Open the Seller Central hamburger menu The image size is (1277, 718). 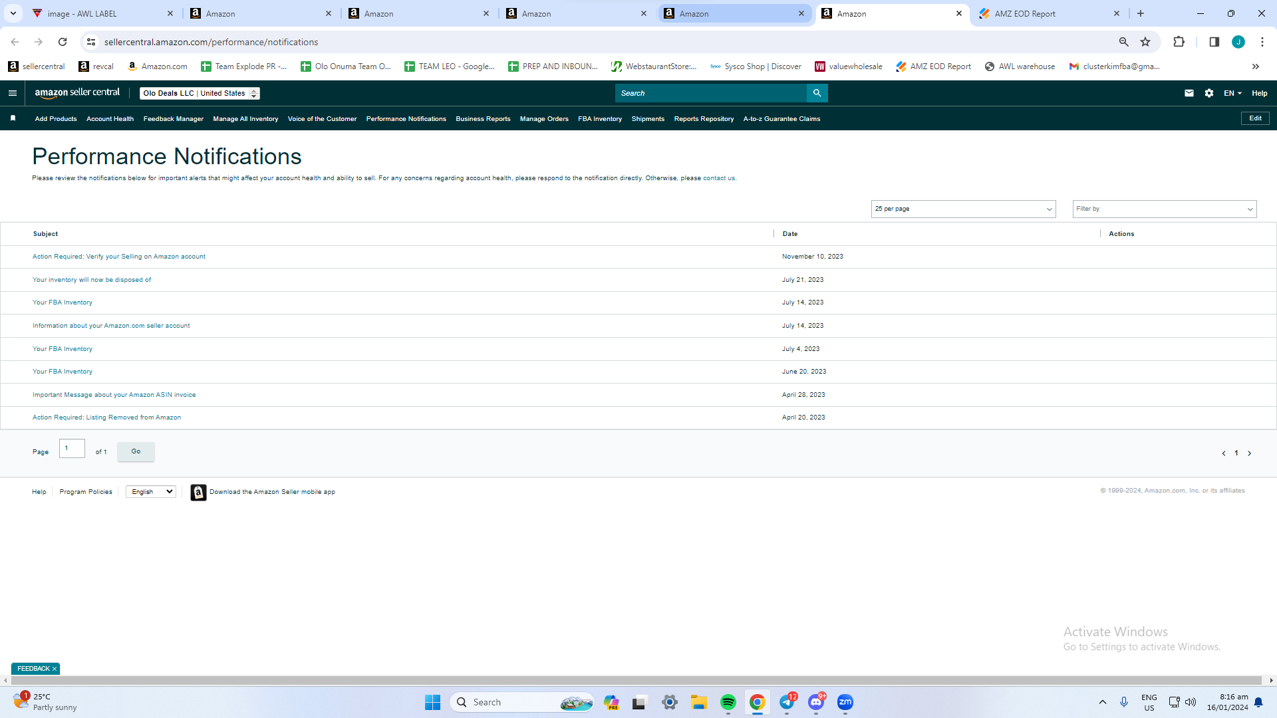tap(12, 93)
